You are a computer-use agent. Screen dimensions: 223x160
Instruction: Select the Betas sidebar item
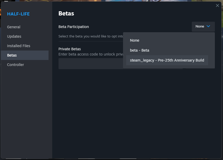pyautogui.click(x=12, y=55)
